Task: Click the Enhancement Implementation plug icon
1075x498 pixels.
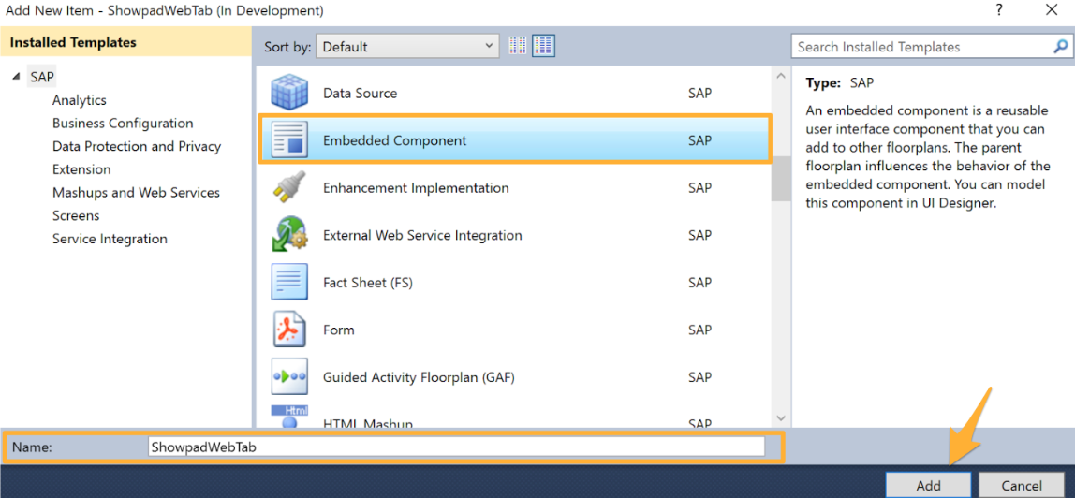Action: [x=288, y=188]
